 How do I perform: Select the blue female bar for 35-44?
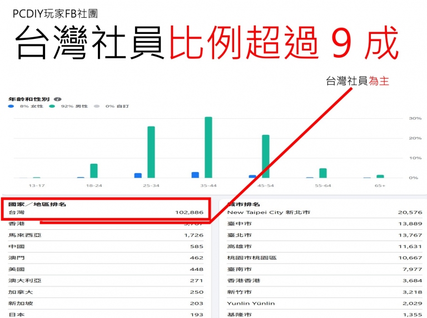tap(195, 175)
